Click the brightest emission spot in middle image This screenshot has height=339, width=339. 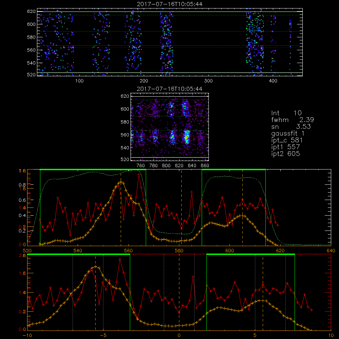pyautogui.click(x=186, y=137)
